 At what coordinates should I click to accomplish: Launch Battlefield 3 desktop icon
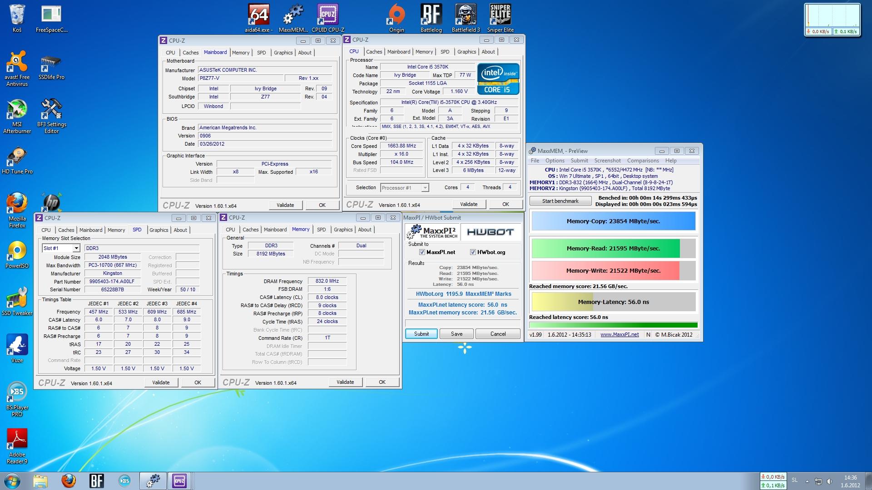466,18
